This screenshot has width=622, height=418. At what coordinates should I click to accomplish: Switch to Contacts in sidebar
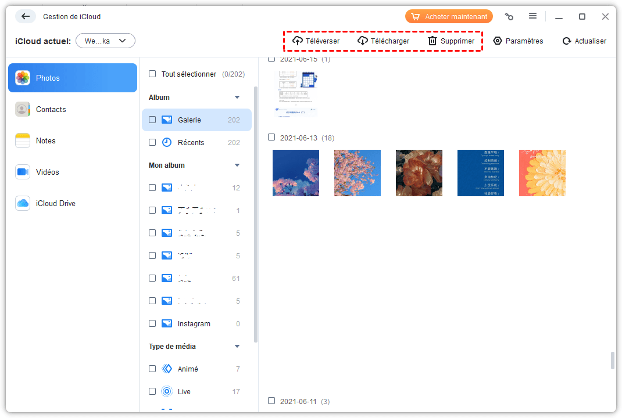[x=51, y=109]
